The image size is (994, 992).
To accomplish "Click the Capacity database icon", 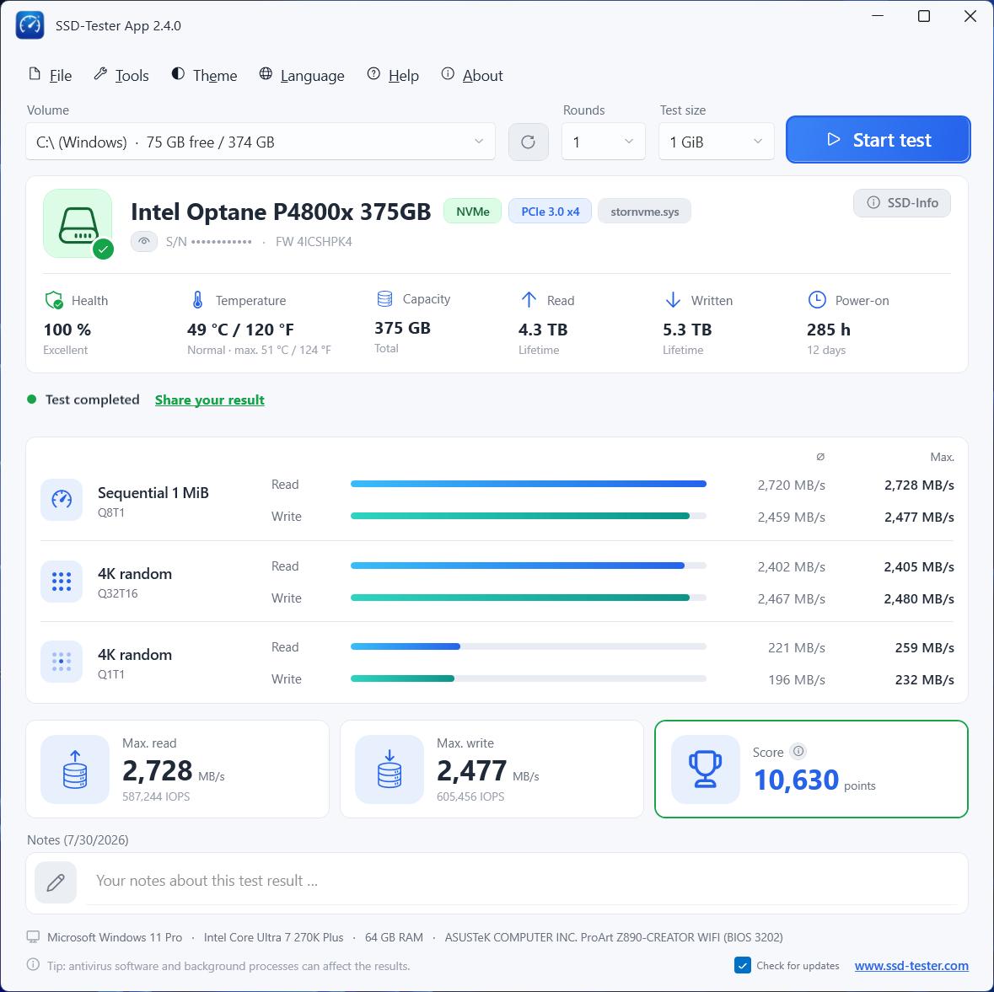I will [x=384, y=298].
